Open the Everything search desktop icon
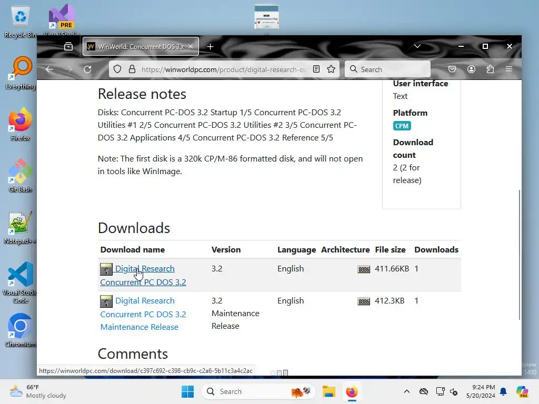The height and width of the screenshot is (404, 539). coord(21,73)
